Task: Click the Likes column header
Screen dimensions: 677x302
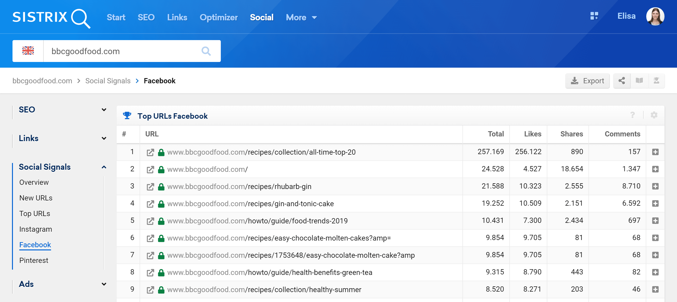Action: (532, 134)
